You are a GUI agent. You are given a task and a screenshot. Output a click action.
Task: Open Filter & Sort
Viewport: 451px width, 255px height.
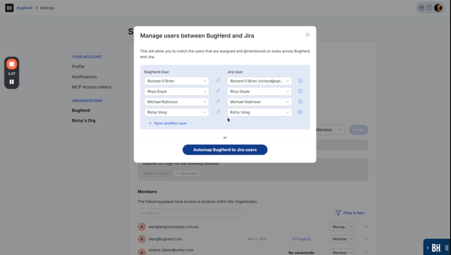(x=350, y=213)
